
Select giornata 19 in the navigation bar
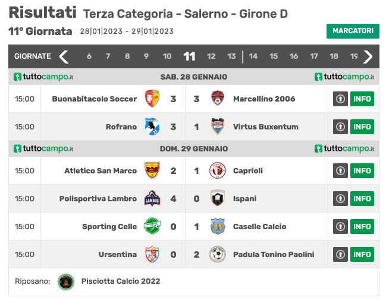(354, 56)
